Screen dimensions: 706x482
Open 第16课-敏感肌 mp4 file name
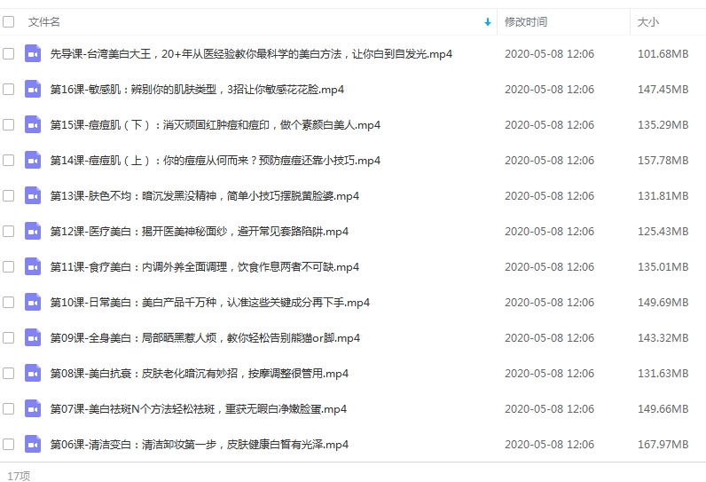tap(197, 90)
